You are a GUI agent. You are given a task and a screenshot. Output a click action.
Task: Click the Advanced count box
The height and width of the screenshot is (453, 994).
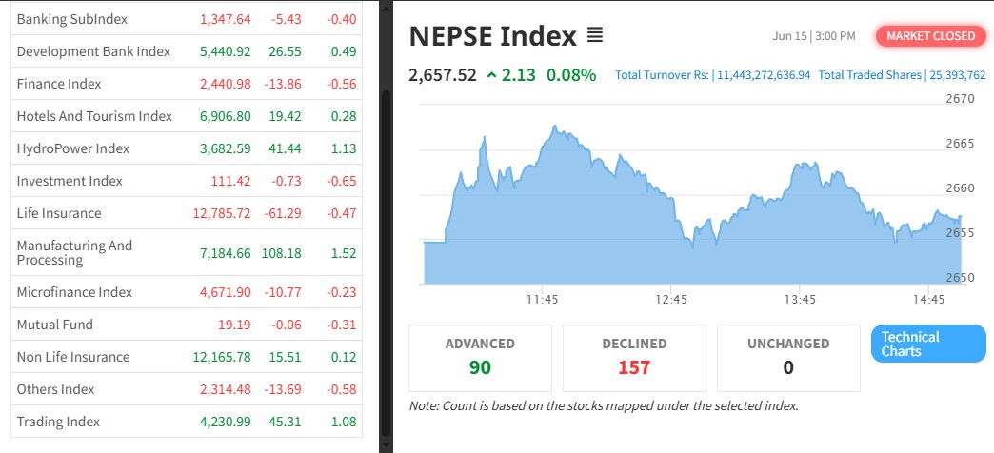pos(480,357)
